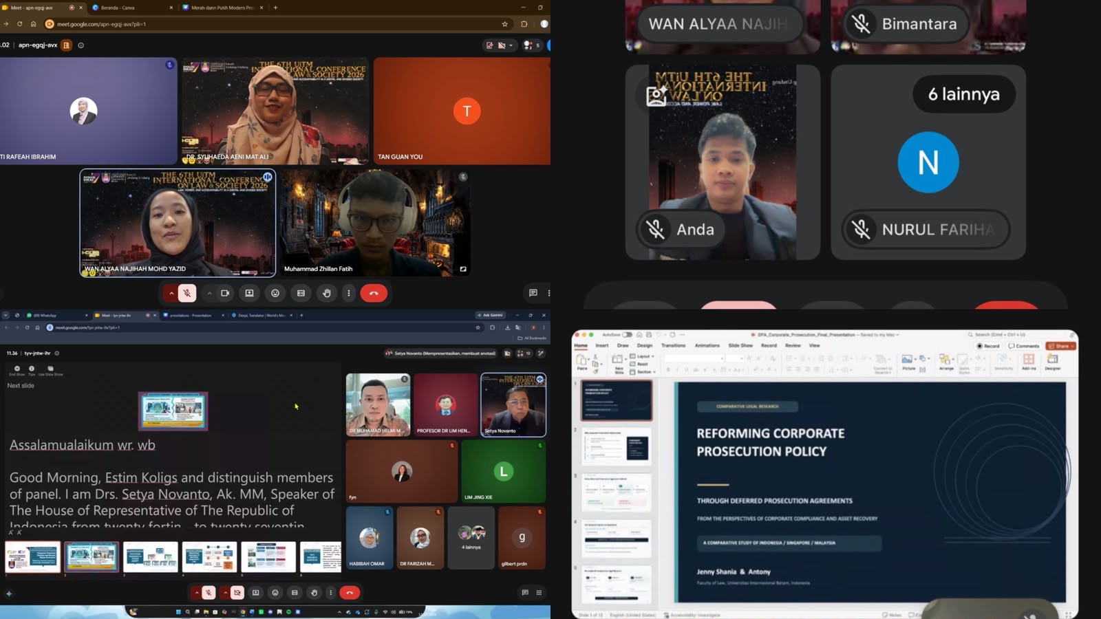Click End Show in presenter view
Screen dimensions: 1101x619
tap(17, 371)
